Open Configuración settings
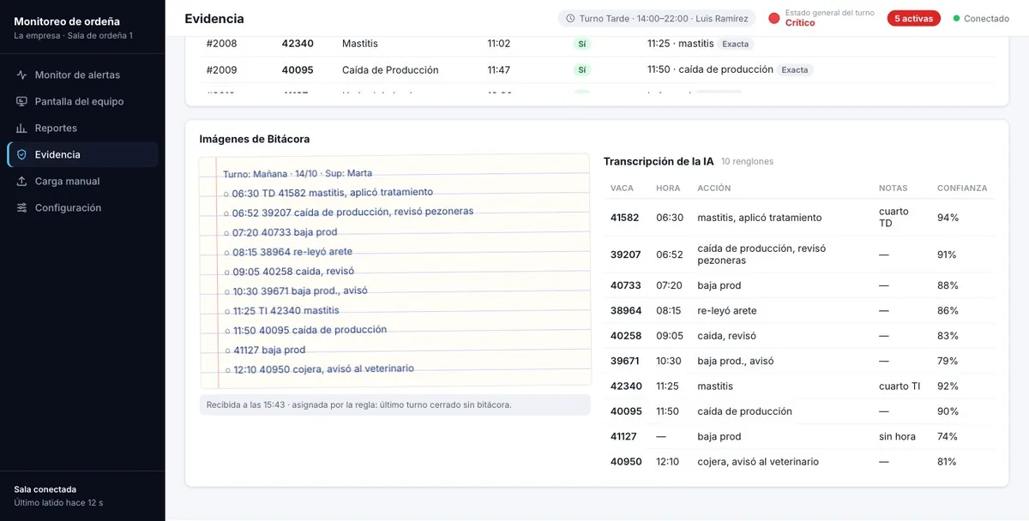 tap(82, 208)
